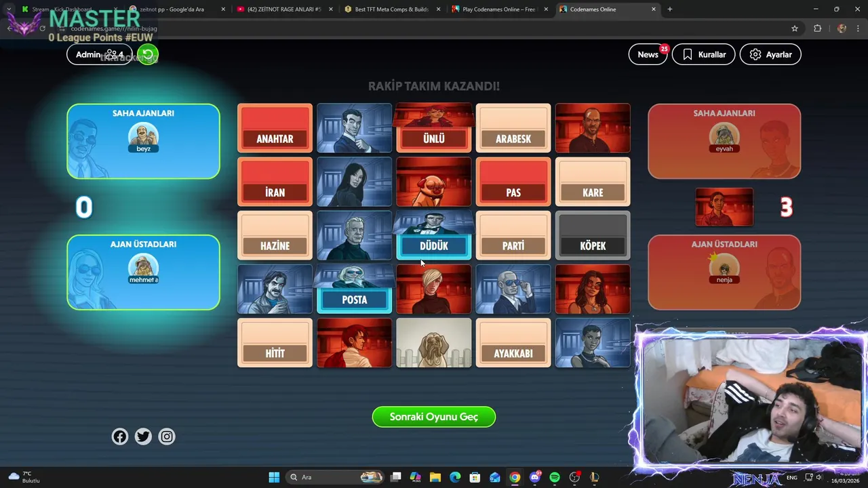Image resolution: width=868 pixels, height=488 pixels.
Task: Select the PAS word card
Action: tap(513, 182)
